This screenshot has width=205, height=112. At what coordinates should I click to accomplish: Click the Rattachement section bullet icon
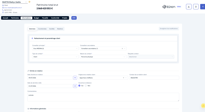point(32,38)
